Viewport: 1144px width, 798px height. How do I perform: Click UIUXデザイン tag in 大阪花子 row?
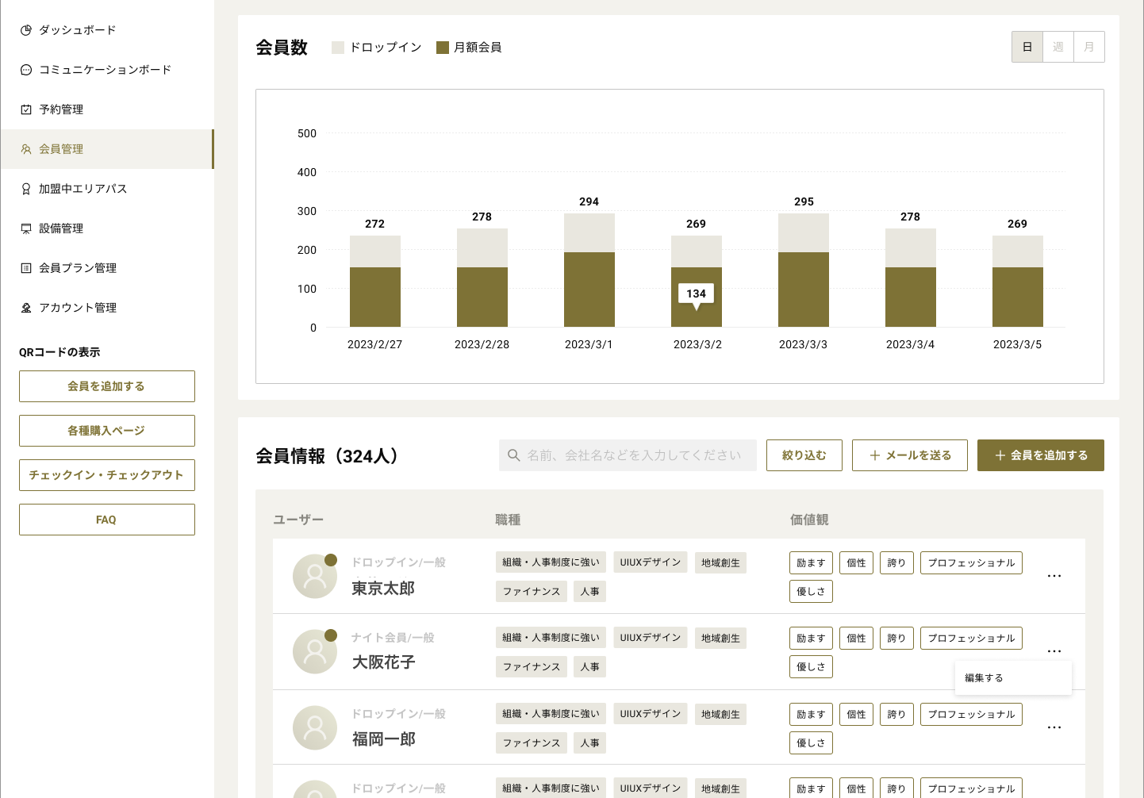[x=651, y=638]
